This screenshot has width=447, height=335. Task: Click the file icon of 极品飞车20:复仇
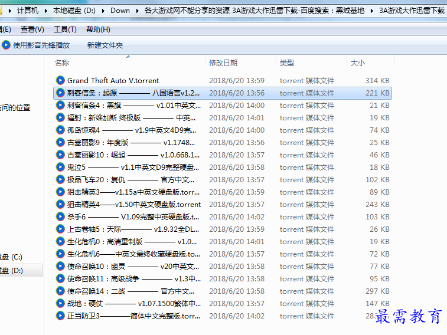60,180
